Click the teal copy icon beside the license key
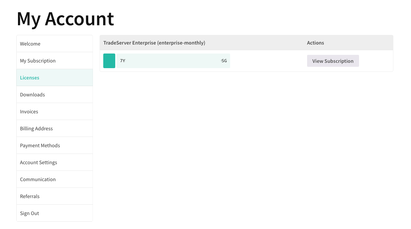The image size is (411, 229). pos(109,61)
